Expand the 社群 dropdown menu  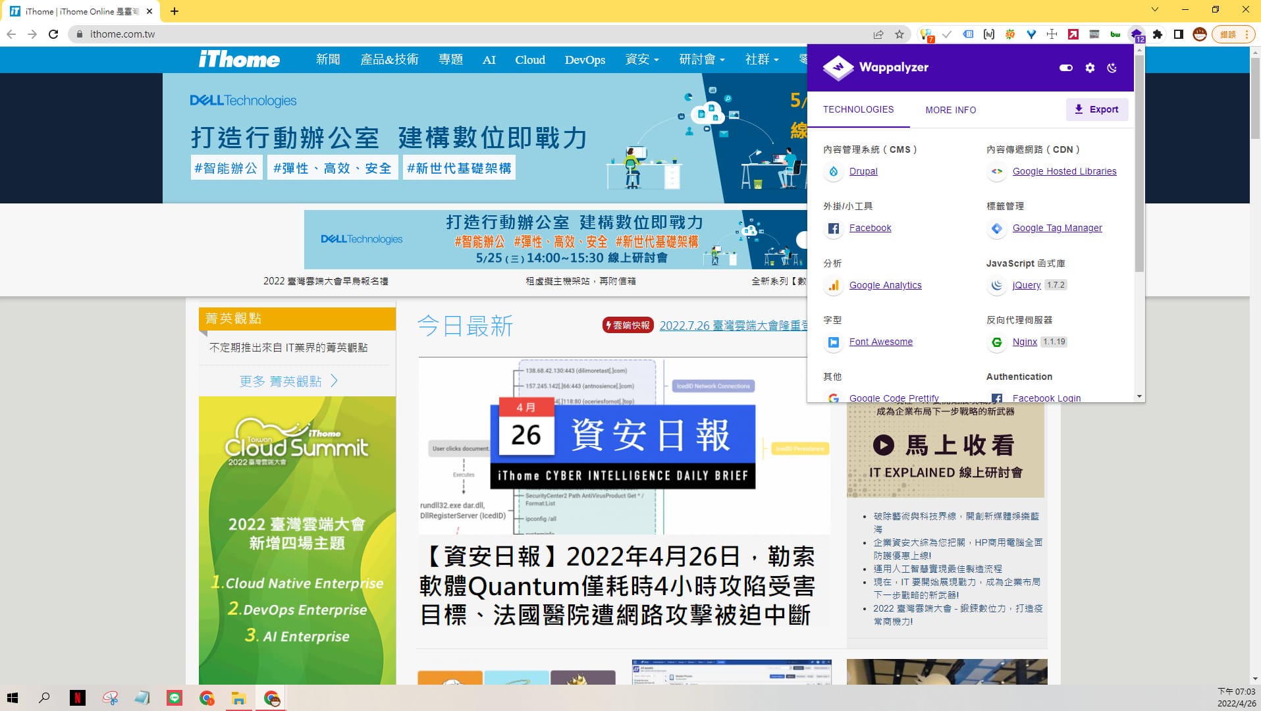(x=761, y=59)
